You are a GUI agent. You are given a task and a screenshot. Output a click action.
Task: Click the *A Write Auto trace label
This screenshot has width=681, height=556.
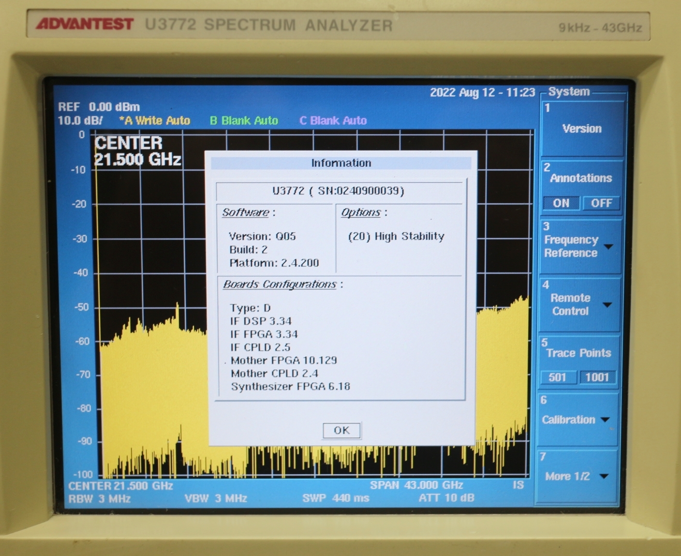[x=155, y=120]
